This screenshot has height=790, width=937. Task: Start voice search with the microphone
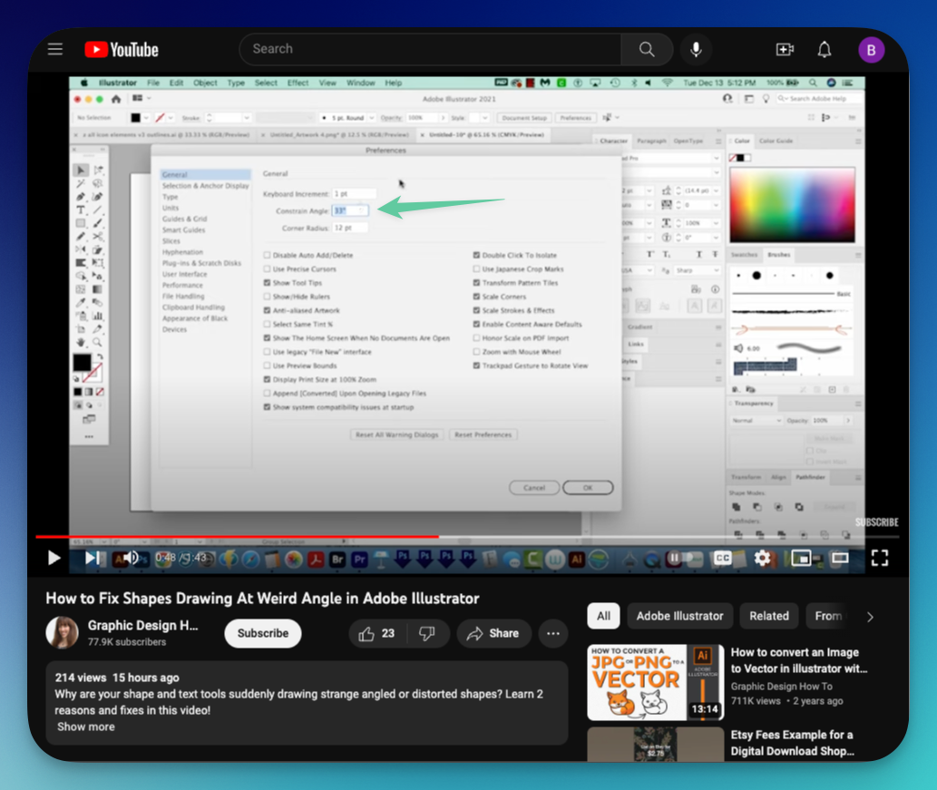tap(696, 49)
